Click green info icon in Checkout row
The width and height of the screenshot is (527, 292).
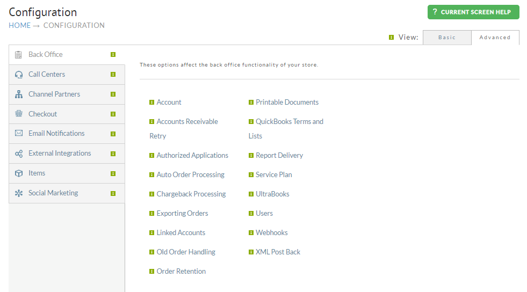(113, 114)
